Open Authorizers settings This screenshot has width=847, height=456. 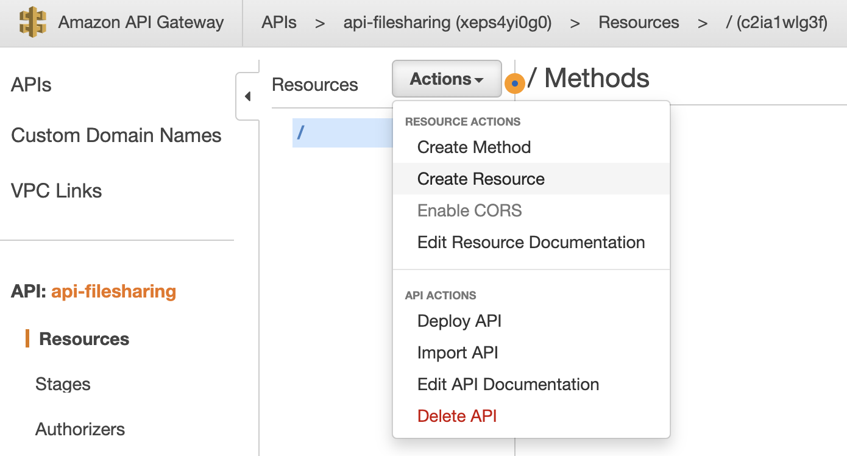tap(80, 429)
